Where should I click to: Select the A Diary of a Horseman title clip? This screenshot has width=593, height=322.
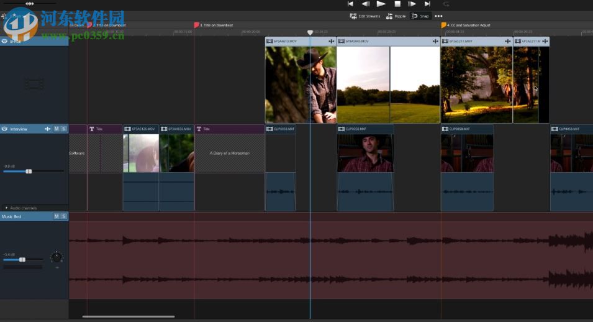[230, 153]
